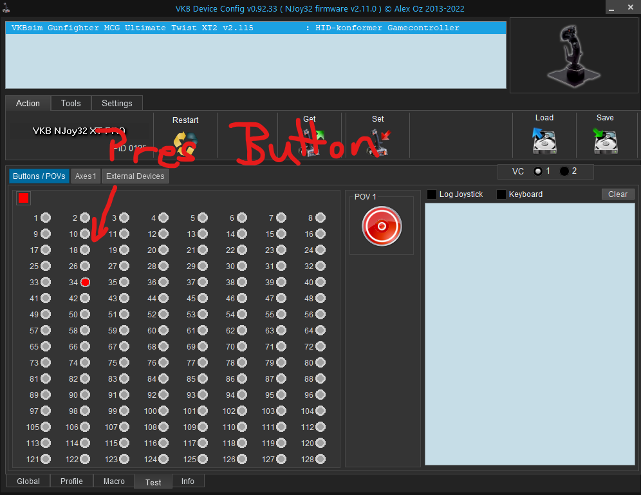The image size is (641, 495).
Task: Enable the Log Joystick checkbox
Action: [x=432, y=194]
